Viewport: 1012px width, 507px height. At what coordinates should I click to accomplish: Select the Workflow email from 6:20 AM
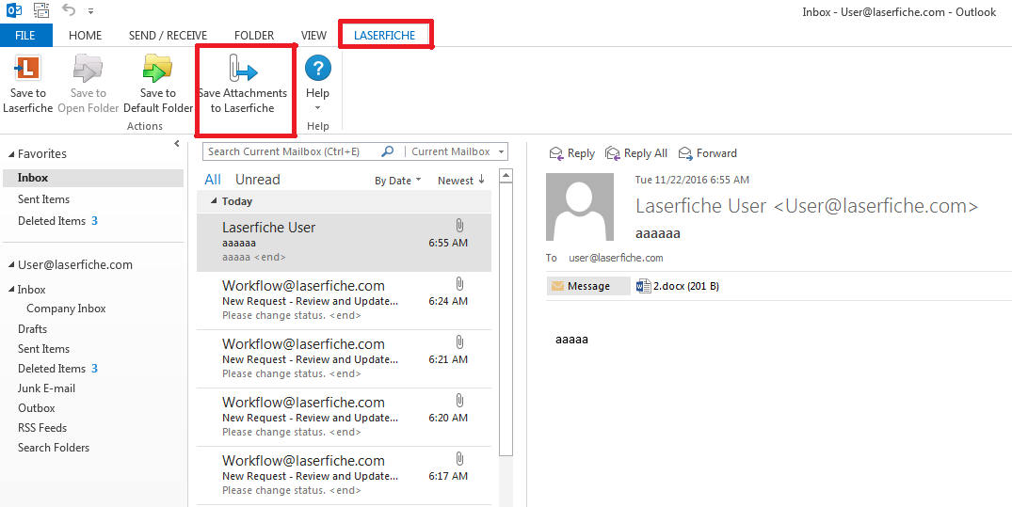(344, 418)
